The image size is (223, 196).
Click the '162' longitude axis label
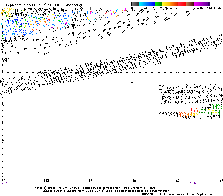[177, 181]
